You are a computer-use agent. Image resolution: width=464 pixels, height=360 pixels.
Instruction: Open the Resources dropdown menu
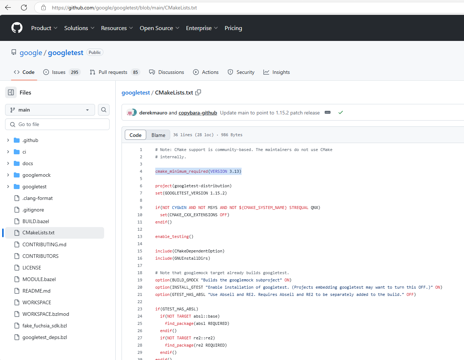[x=117, y=28]
